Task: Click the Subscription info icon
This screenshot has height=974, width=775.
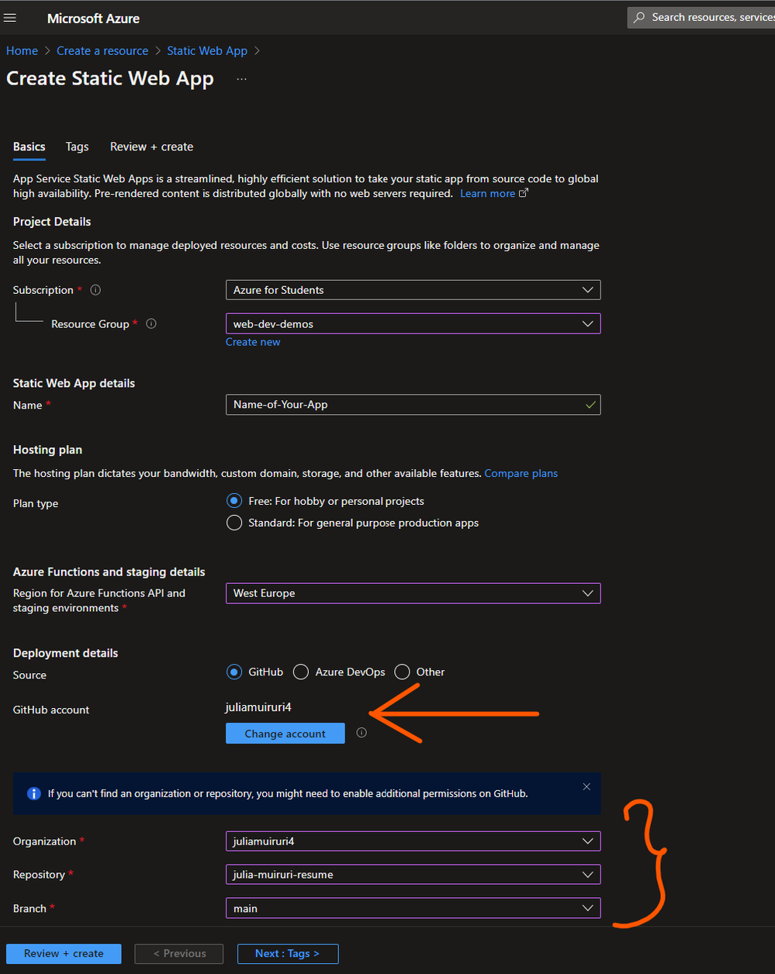Action: coord(95,290)
